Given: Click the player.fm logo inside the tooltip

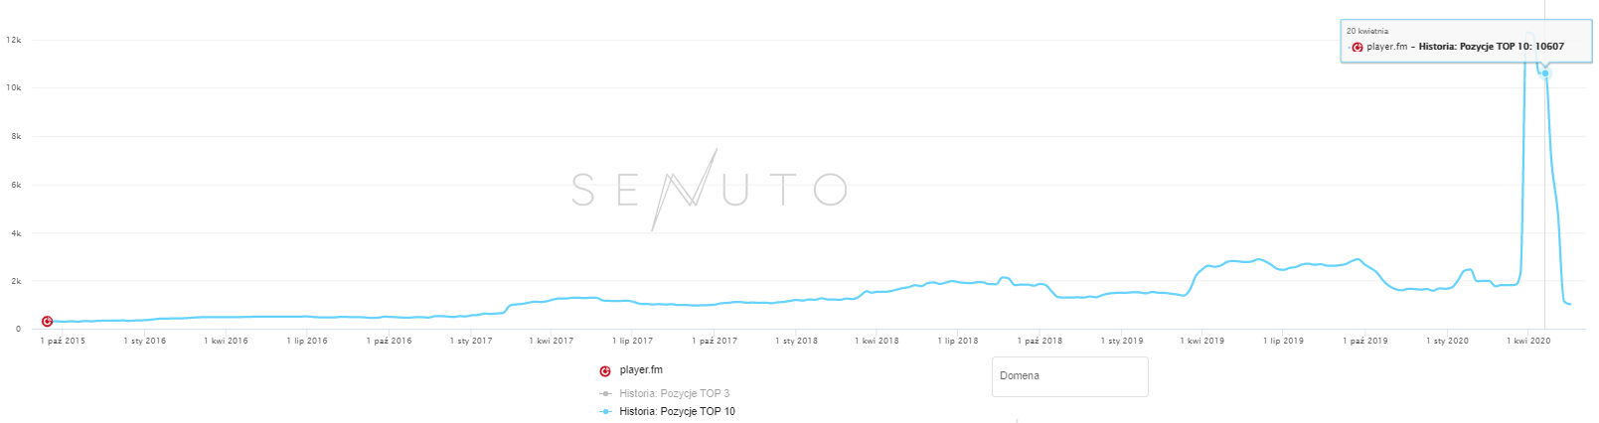Looking at the screenshot, I should [x=1358, y=47].
